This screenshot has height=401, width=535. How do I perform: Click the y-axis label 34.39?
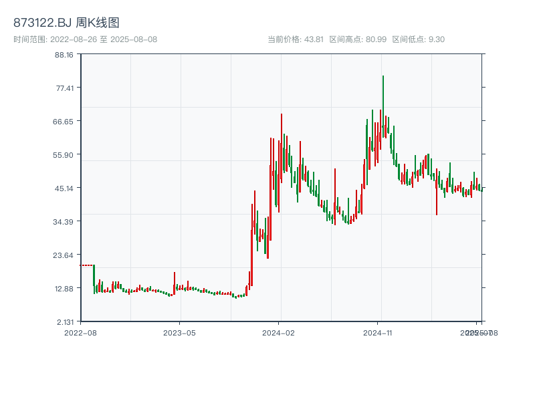pos(63,222)
